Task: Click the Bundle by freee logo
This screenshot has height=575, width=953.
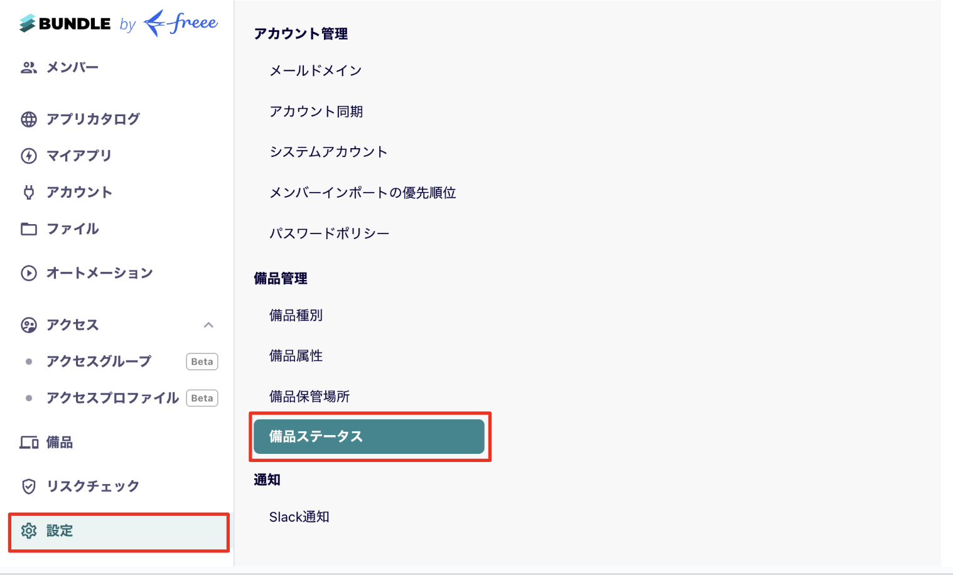Action: (118, 23)
